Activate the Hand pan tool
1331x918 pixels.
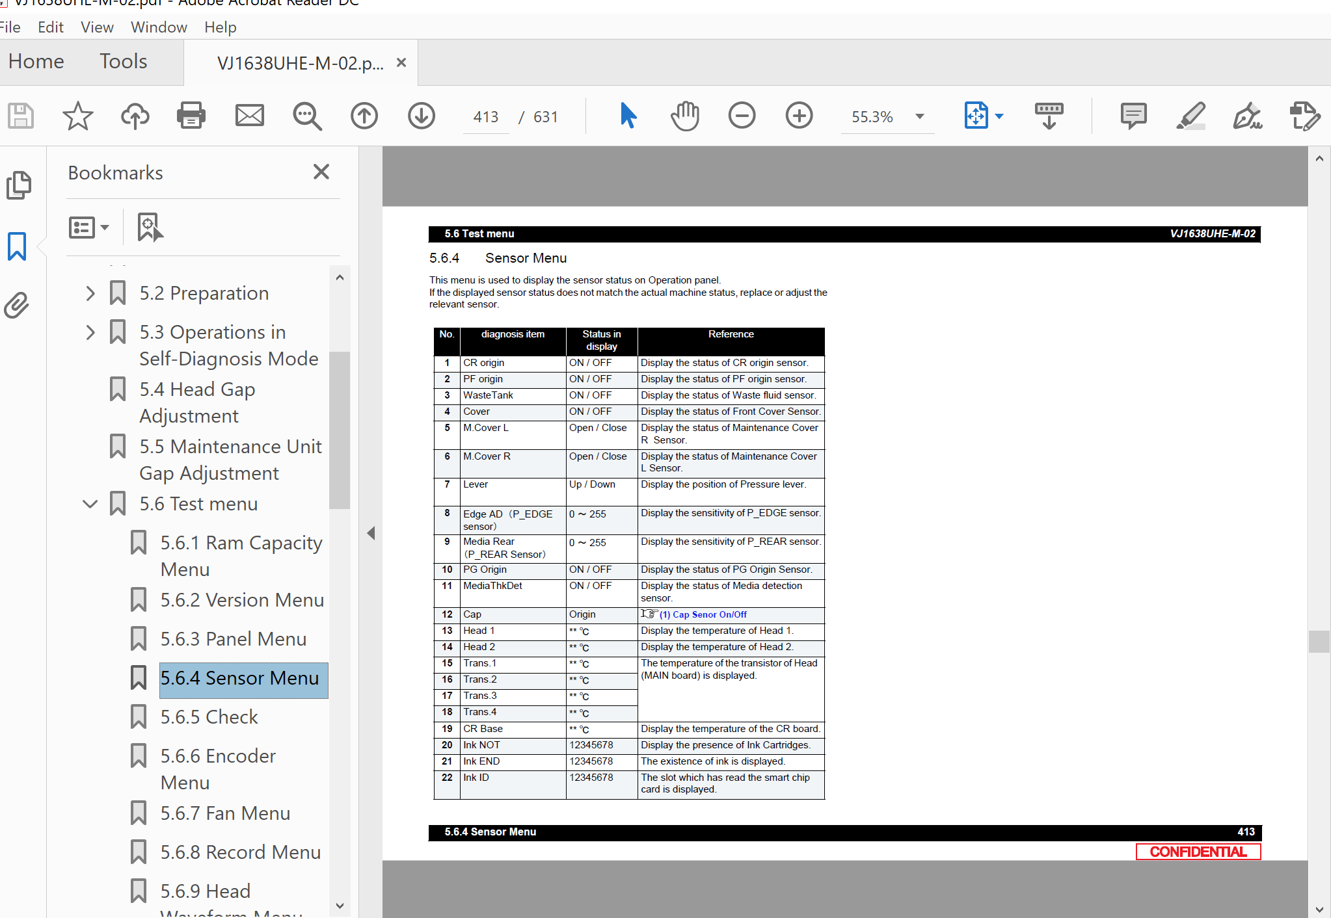[684, 116]
